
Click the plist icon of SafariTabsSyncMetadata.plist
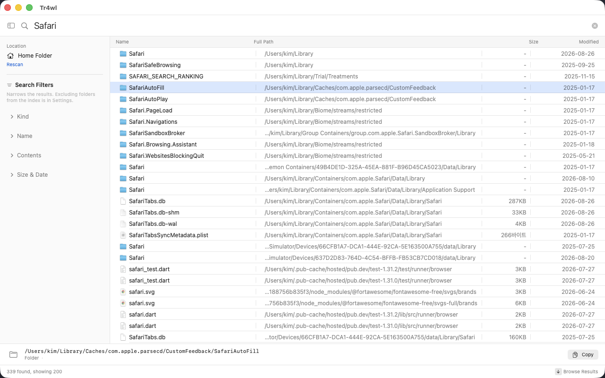point(123,235)
